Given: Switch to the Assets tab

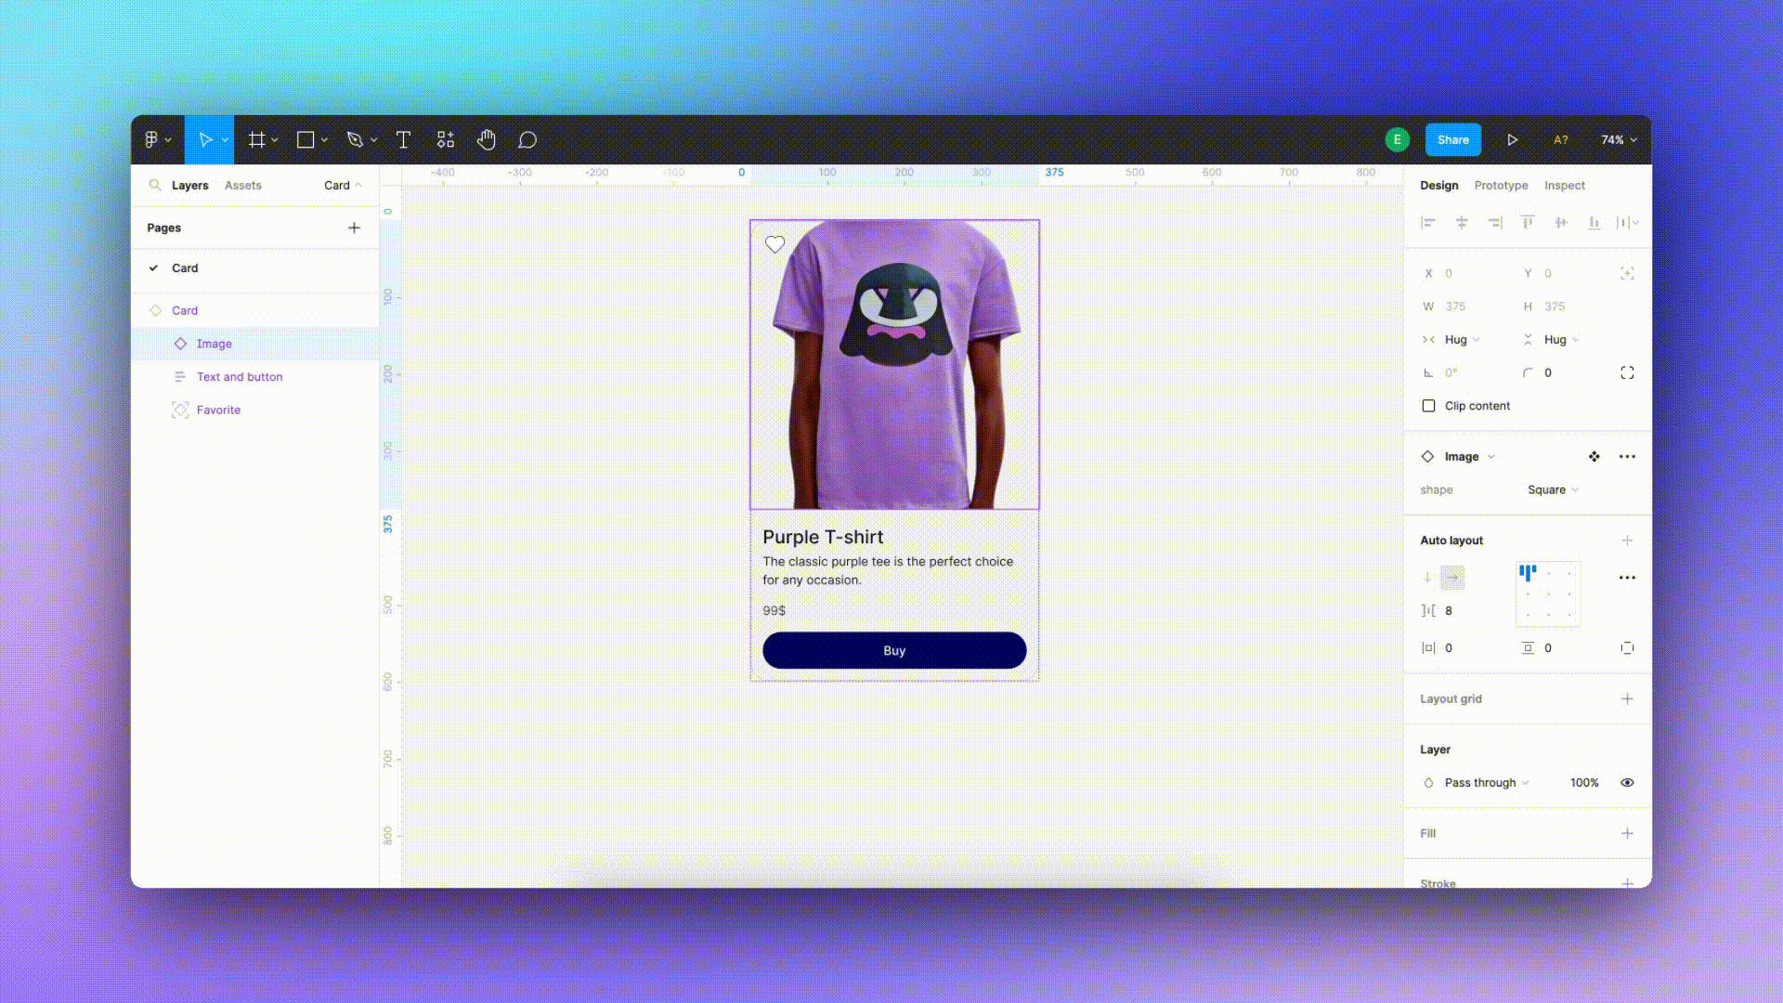Looking at the screenshot, I should (243, 186).
